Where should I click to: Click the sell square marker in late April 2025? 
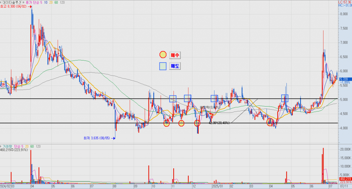pos(285,98)
